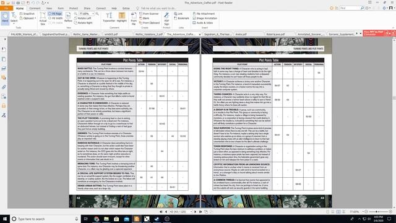Switch to the Robin'sLaws.pdf tab

[x=275, y=34]
